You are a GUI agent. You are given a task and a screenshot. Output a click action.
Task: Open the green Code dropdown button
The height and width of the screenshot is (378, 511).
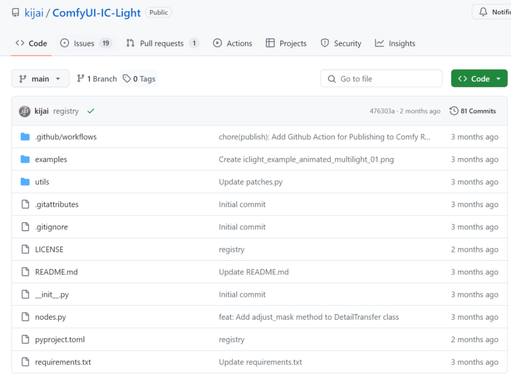point(479,79)
